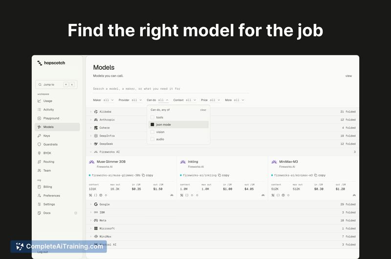Click the Preferences person icon
The height and width of the screenshot is (259, 391).
tap(39, 196)
